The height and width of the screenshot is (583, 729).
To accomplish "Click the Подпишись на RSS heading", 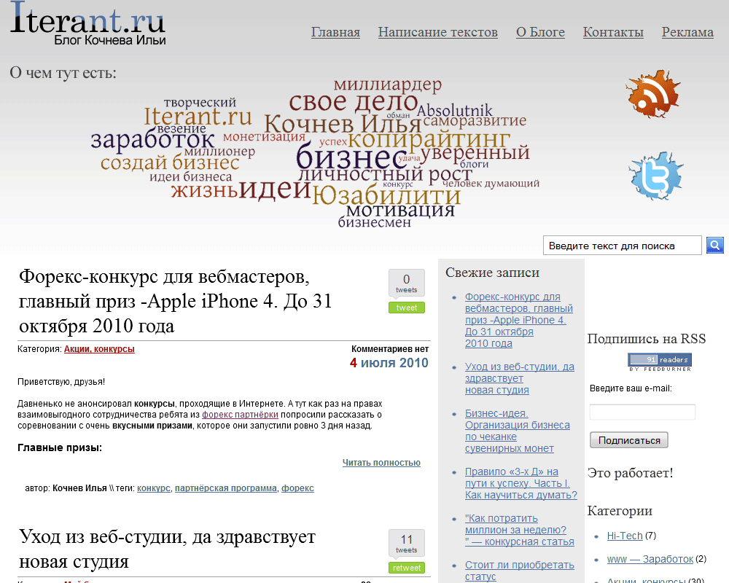I will [x=646, y=338].
